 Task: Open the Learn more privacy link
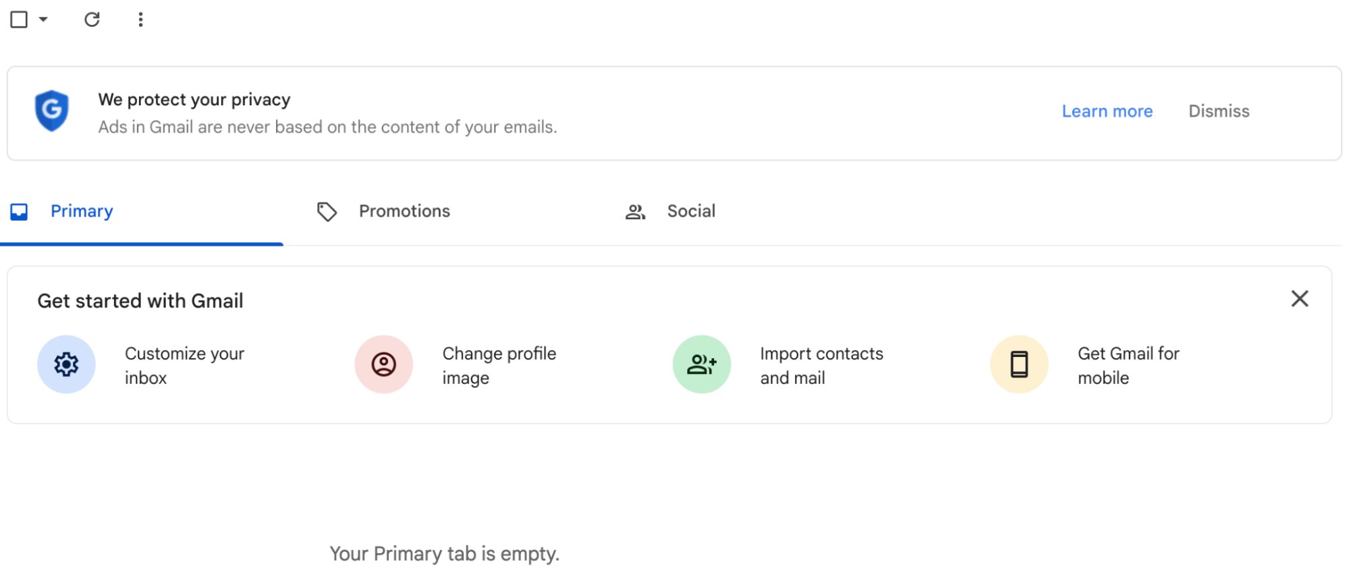click(1107, 111)
